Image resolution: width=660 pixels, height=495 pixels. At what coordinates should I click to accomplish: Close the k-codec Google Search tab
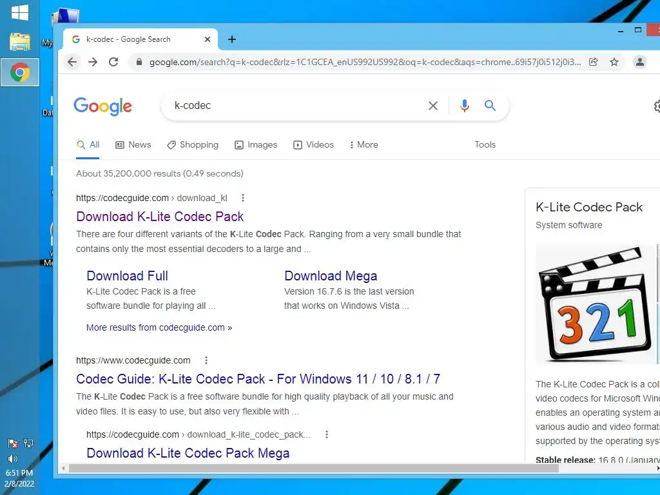[208, 39]
